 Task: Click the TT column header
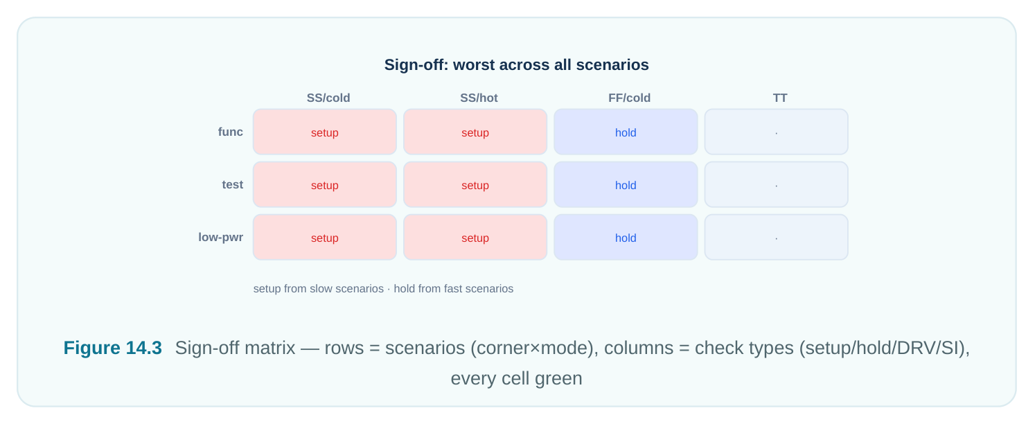click(x=780, y=98)
